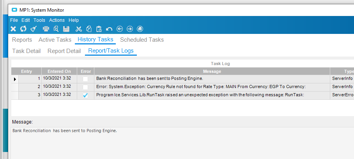
Task: Click the Clear broom icon
Action: [x=34, y=29]
